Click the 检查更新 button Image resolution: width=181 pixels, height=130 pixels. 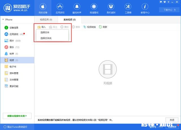coord(172,127)
